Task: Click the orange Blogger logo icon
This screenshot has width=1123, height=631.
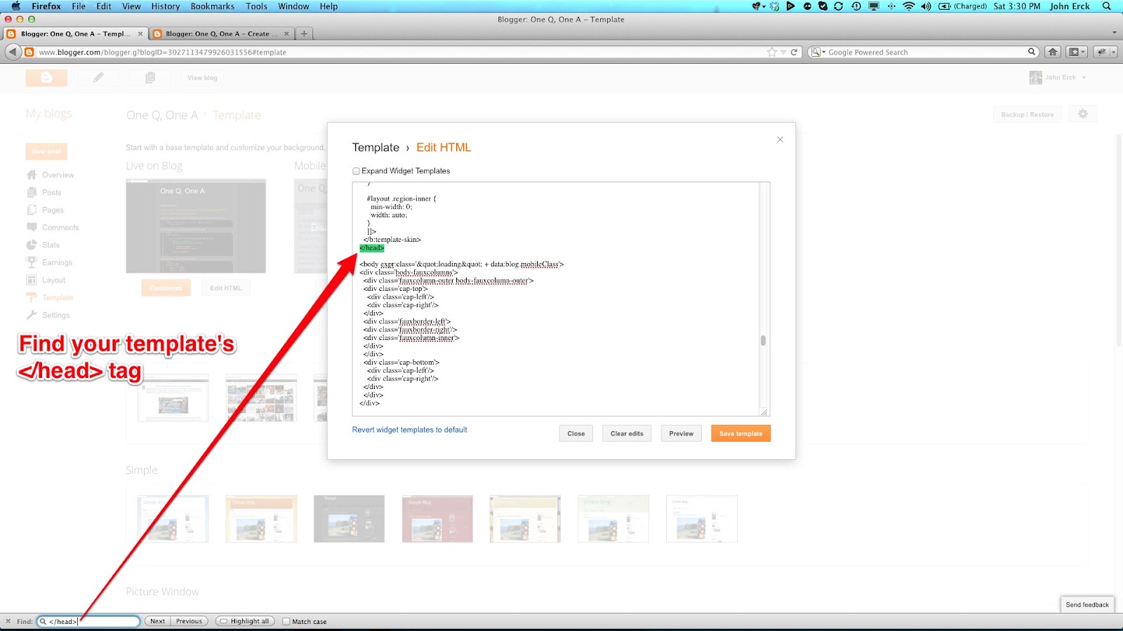Action: pyautogui.click(x=46, y=78)
